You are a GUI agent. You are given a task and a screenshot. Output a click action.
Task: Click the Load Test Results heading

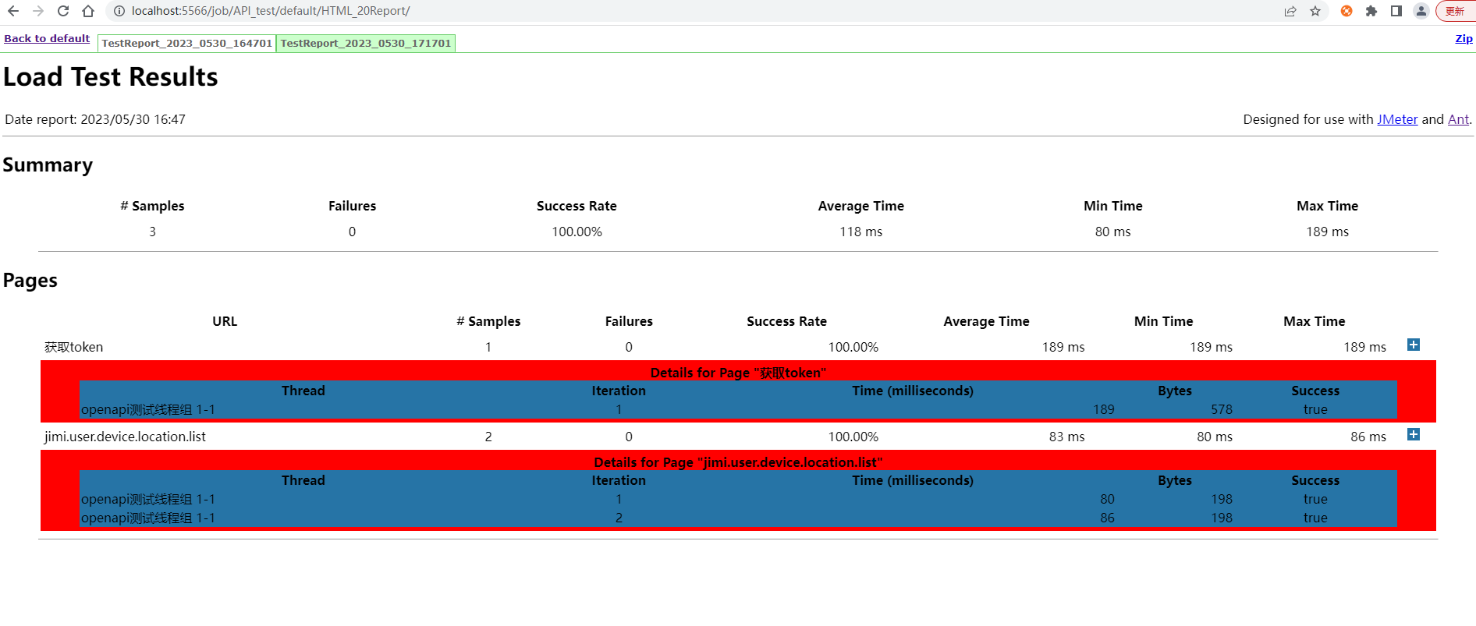point(111,76)
